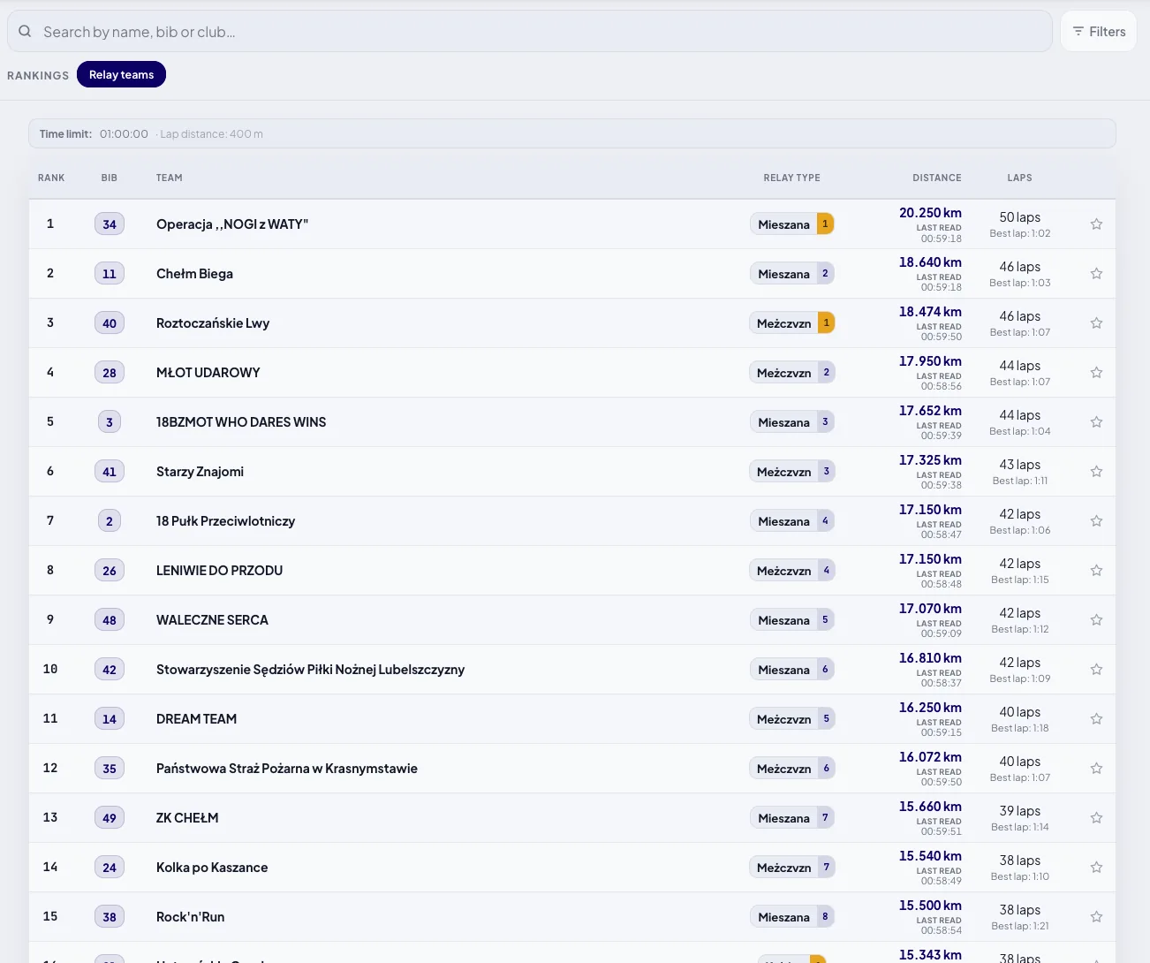Click the RANKINGS label

pos(38,75)
